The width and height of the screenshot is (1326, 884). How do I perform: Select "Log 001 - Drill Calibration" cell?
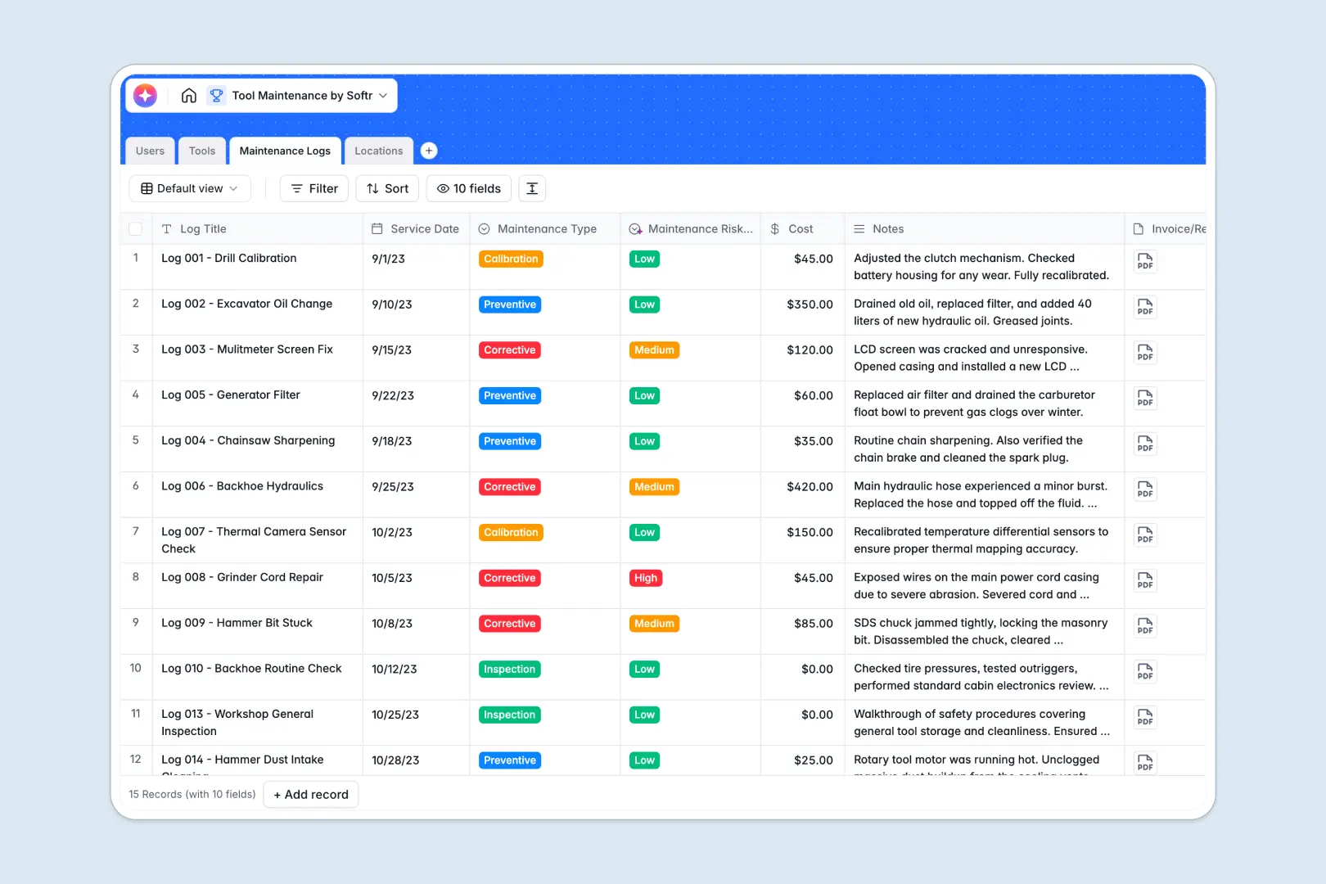[257, 267]
